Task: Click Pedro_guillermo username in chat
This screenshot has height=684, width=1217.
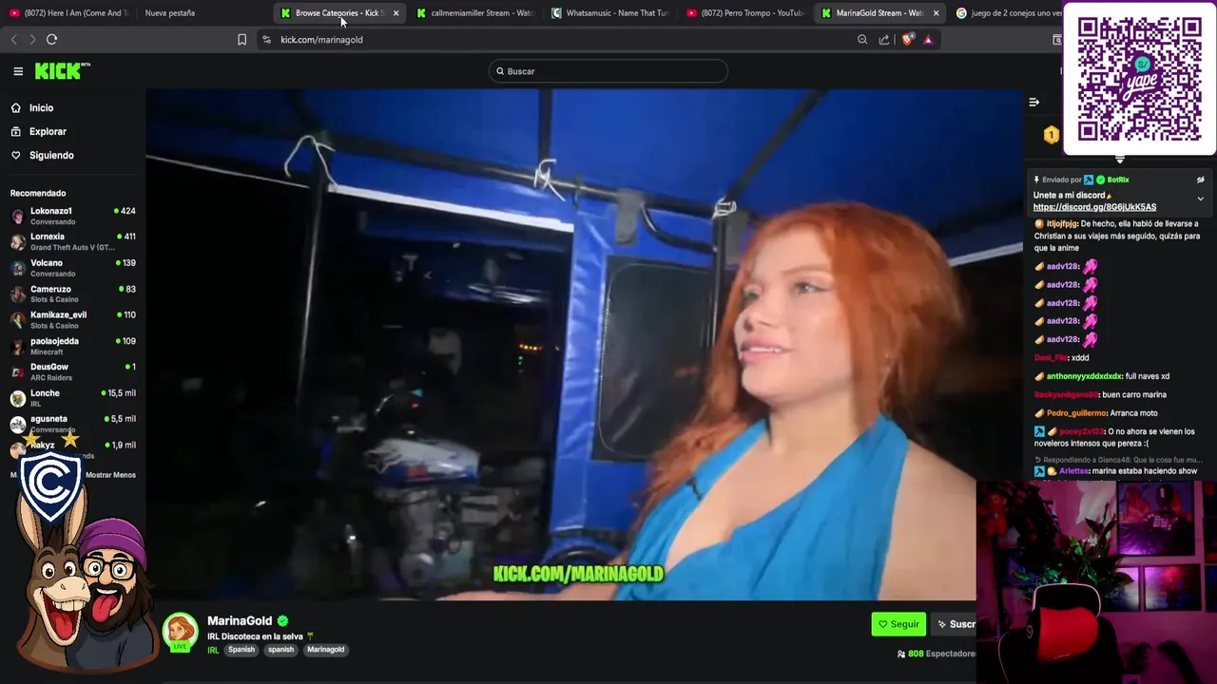Action: tap(1076, 413)
